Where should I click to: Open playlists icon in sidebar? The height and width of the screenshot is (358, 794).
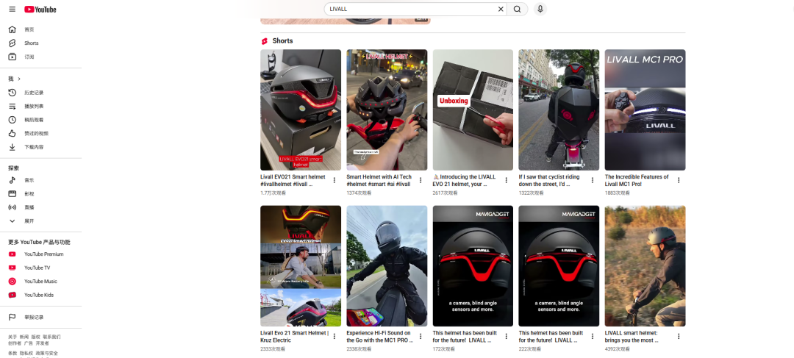pos(12,107)
